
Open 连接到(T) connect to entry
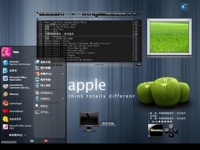click(43, 99)
